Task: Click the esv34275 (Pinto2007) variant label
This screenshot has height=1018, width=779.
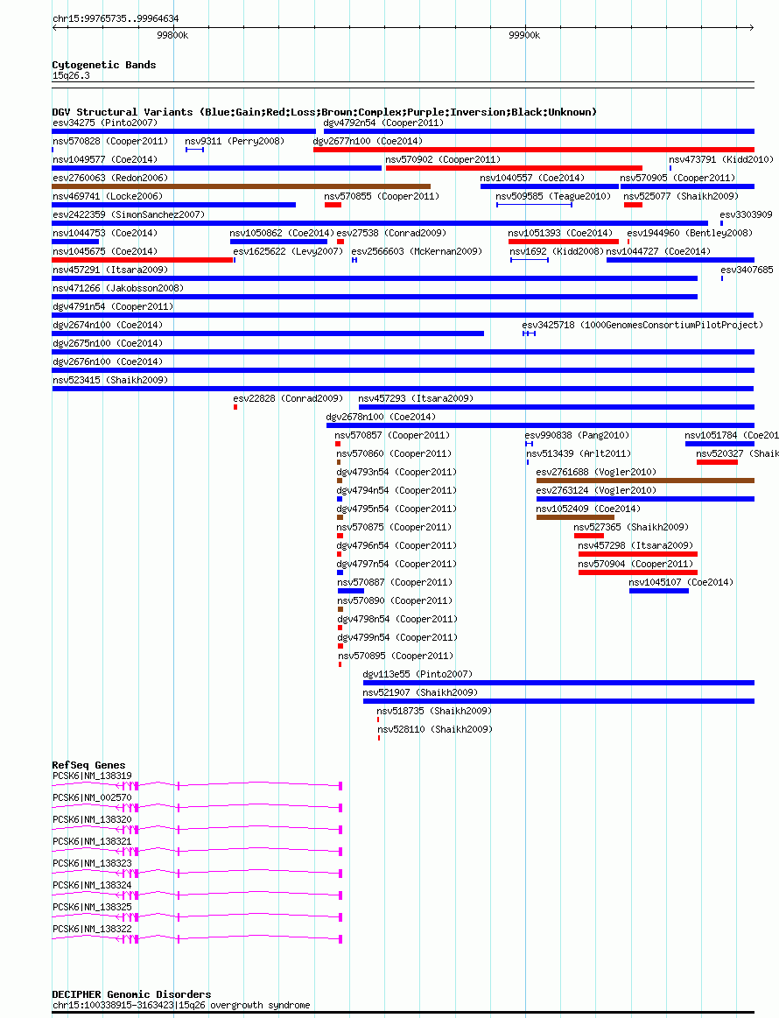Action: pyautogui.click(x=104, y=123)
